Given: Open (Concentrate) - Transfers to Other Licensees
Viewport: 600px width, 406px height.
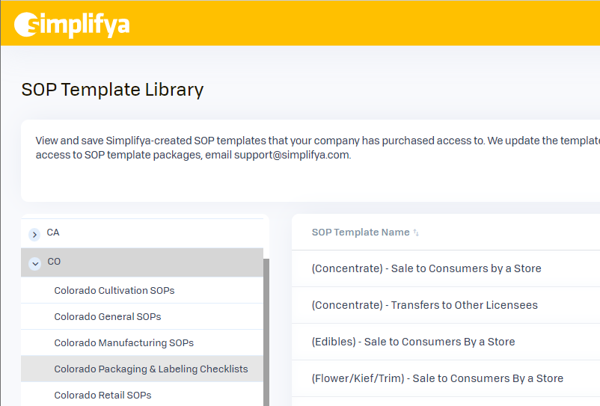Looking at the screenshot, I should point(424,305).
